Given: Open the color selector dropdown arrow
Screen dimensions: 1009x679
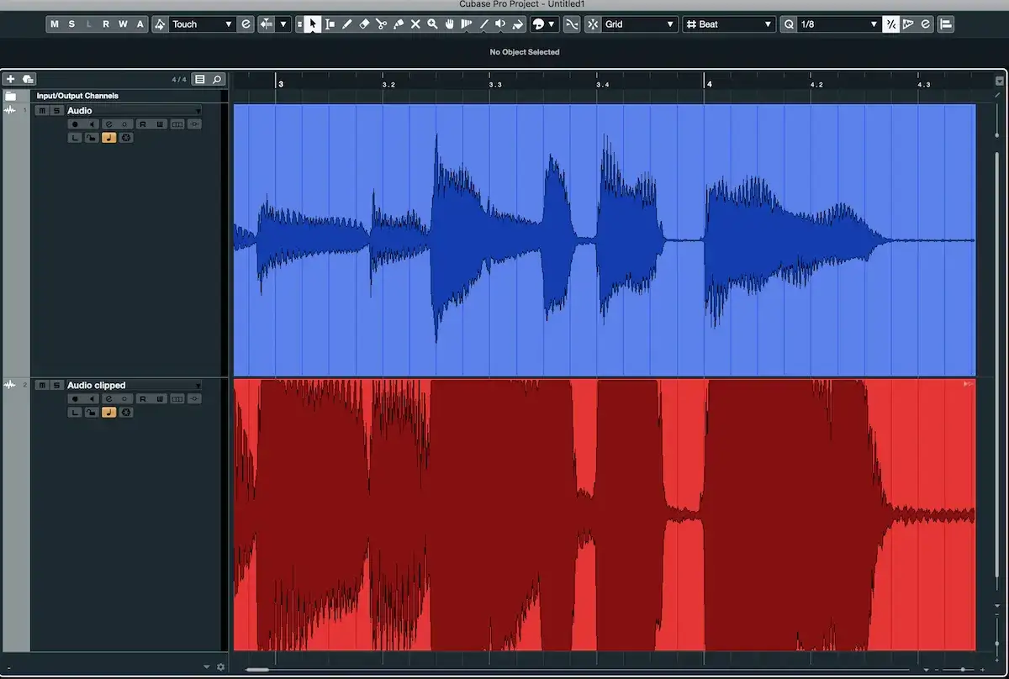Looking at the screenshot, I should pyautogui.click(x=551, y=24).
